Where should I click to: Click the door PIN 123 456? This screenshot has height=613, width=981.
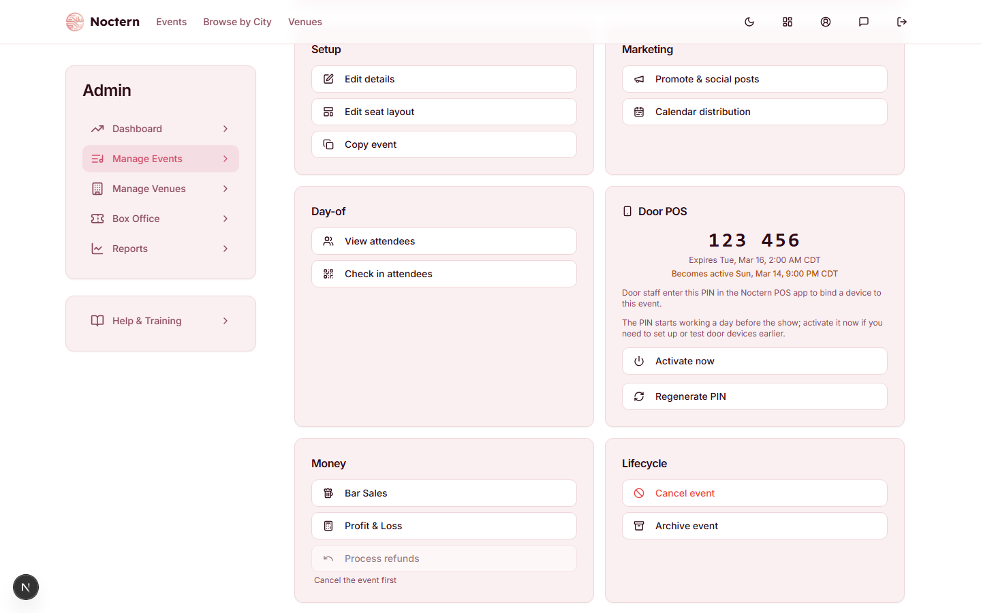tap(754, 240)
